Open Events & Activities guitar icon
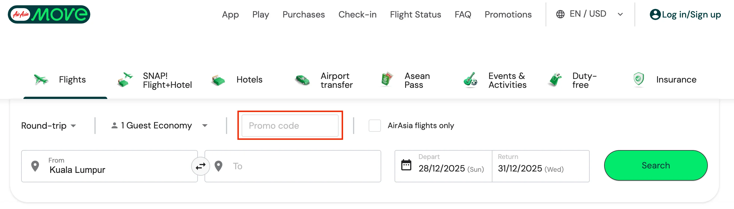The height and width of the screenshot is (209, 734). pos(470,79)
